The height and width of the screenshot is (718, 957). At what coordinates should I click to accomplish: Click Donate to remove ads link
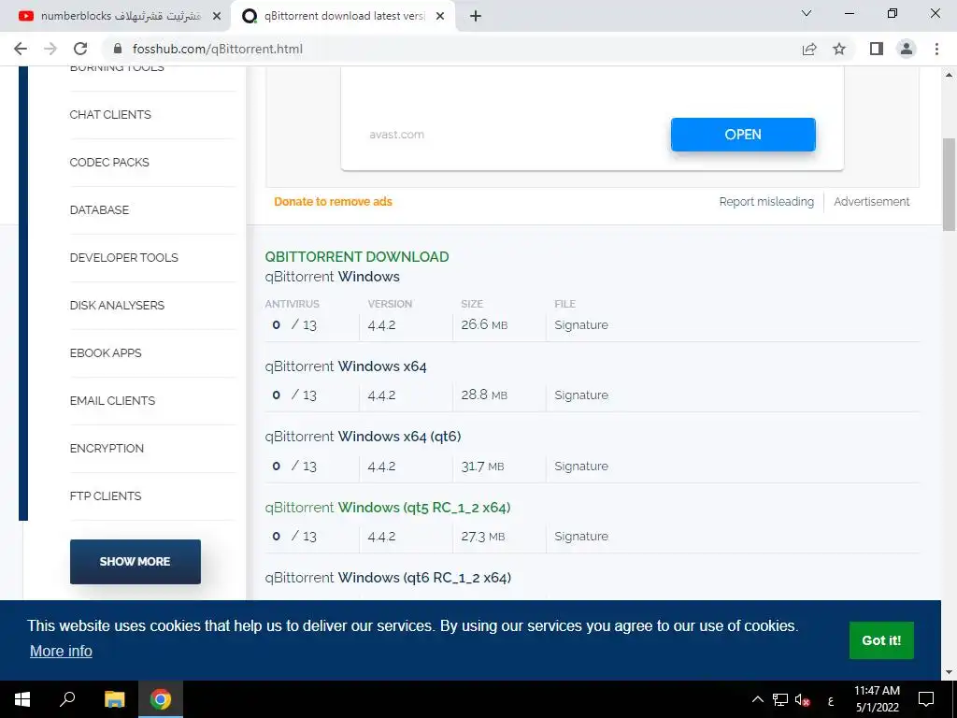pos(333,202)
